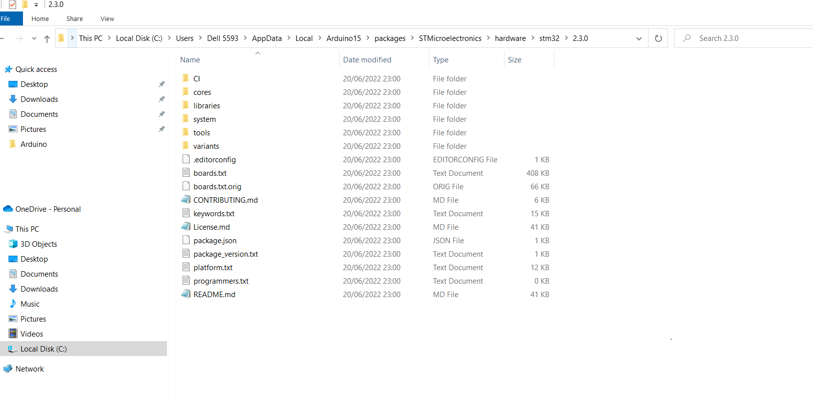The image size is (813, 400).
Task: Expand the chevron after This PC in path
Action: [109, 38]
